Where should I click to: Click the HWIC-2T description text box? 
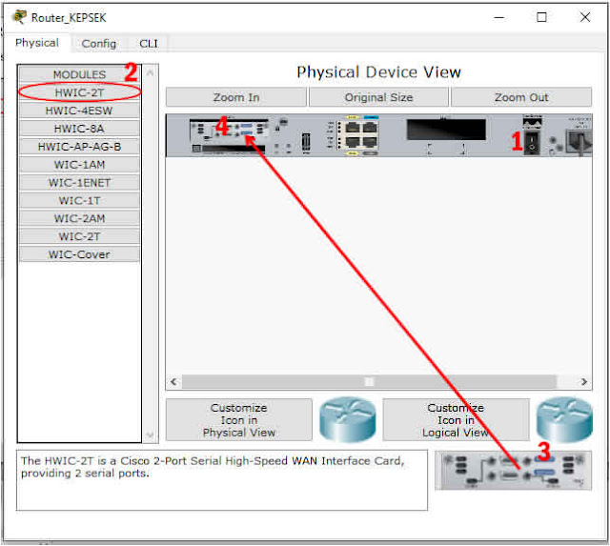coord(222,480)
